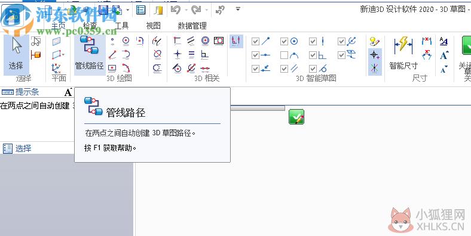Toggle the tangent snap checkbox
This screenshot has width=471, height=236.
click(x=313, y=69)
